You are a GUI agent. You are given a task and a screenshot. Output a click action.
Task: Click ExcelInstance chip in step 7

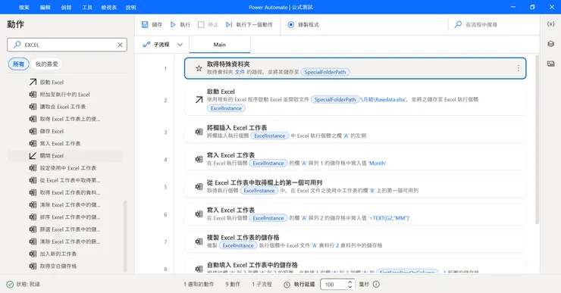coord(238,245)
